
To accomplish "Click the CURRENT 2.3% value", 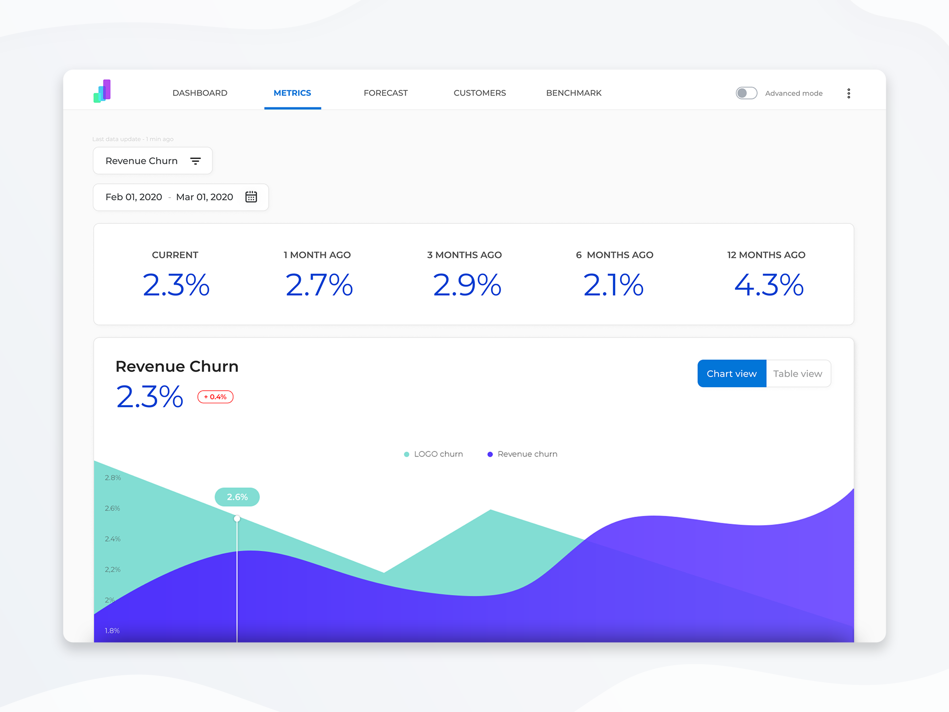I will pyautogui.click(x=176, y=285).
